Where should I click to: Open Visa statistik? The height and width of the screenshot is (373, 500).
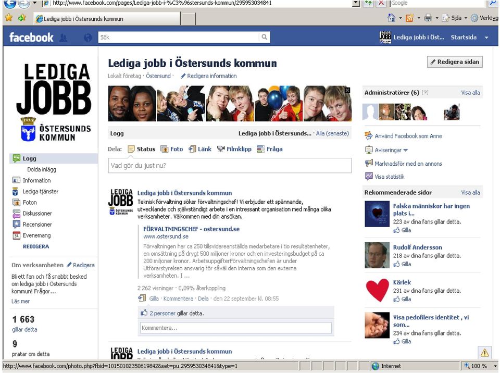tap(390, 177)
